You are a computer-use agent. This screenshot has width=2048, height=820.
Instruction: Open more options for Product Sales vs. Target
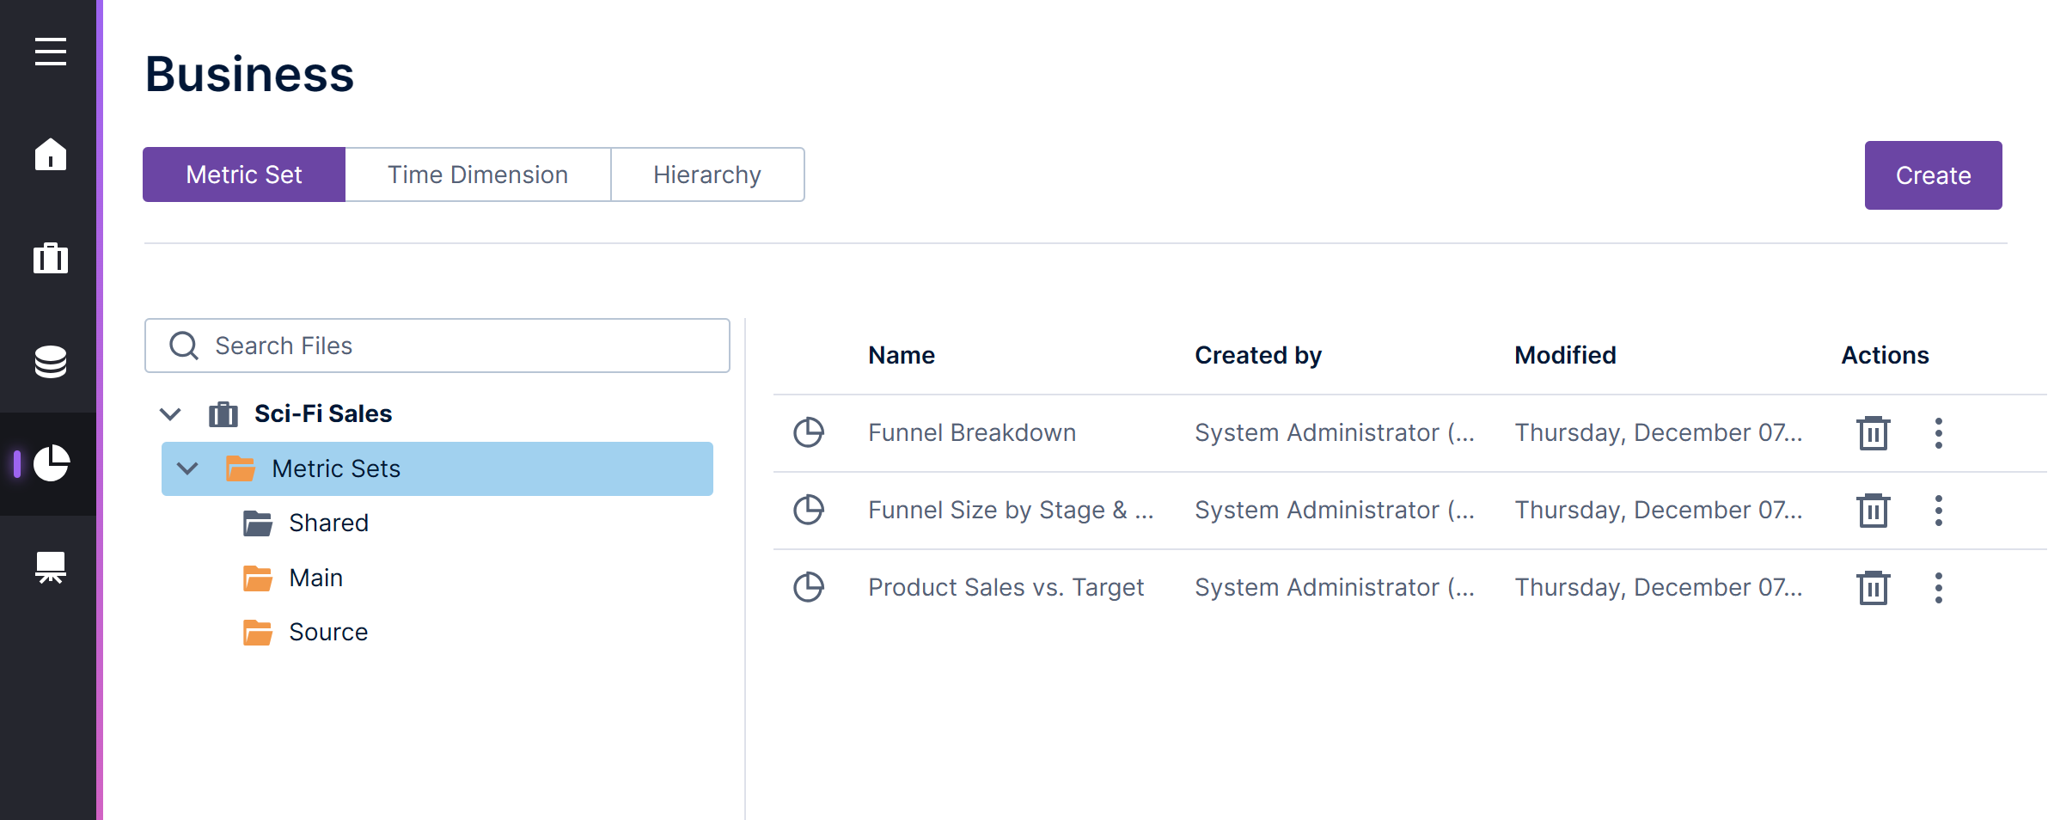pos(1938,588)
